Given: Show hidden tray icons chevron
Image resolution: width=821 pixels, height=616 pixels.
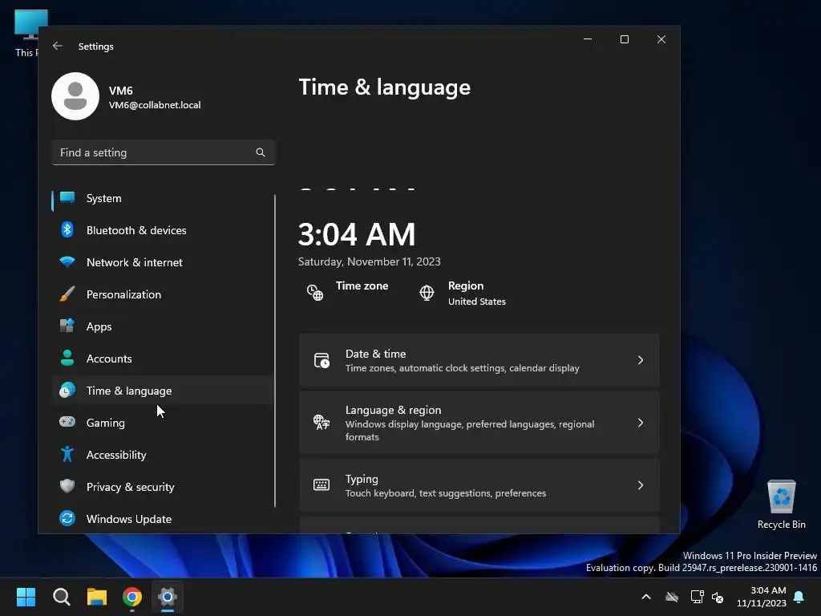Looking at the screenshot, I should click(x=646, y=597).
